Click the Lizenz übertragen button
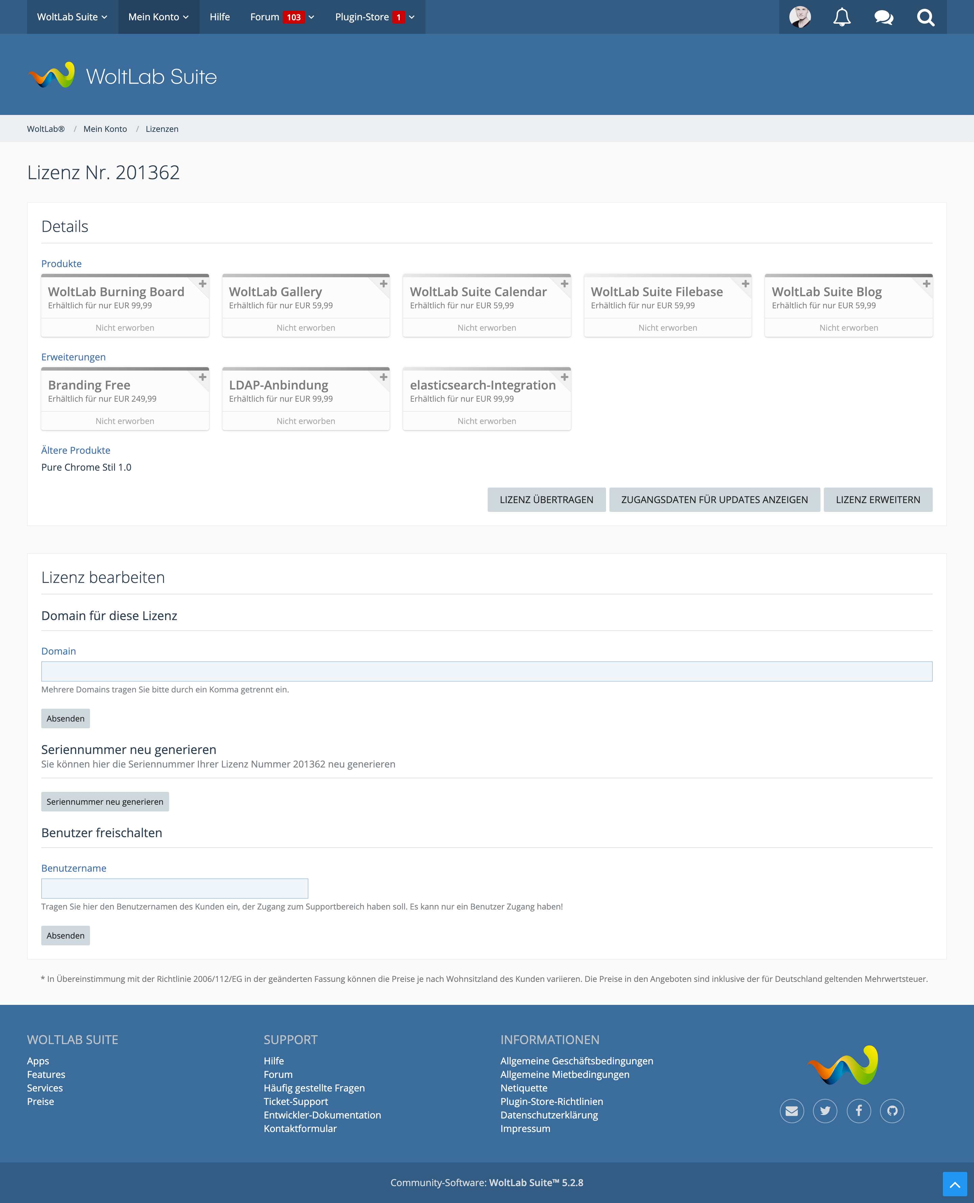 pos(546,499)
